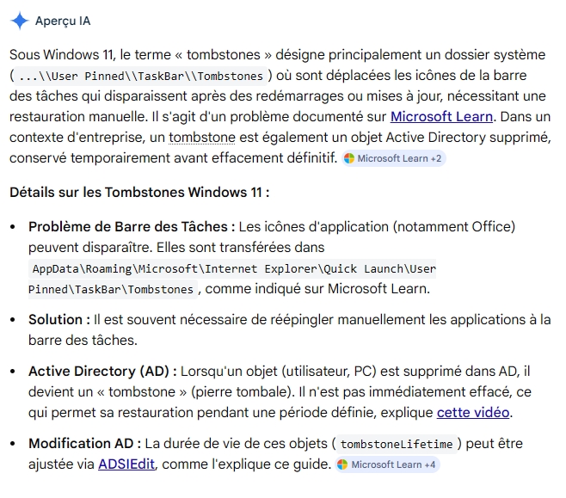Click the Modification AD bold label
Screen dimensions: 566x498
85,444
